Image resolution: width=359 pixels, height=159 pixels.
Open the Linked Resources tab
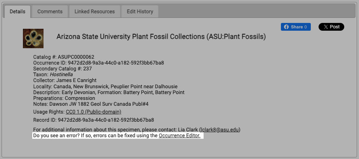94,11
